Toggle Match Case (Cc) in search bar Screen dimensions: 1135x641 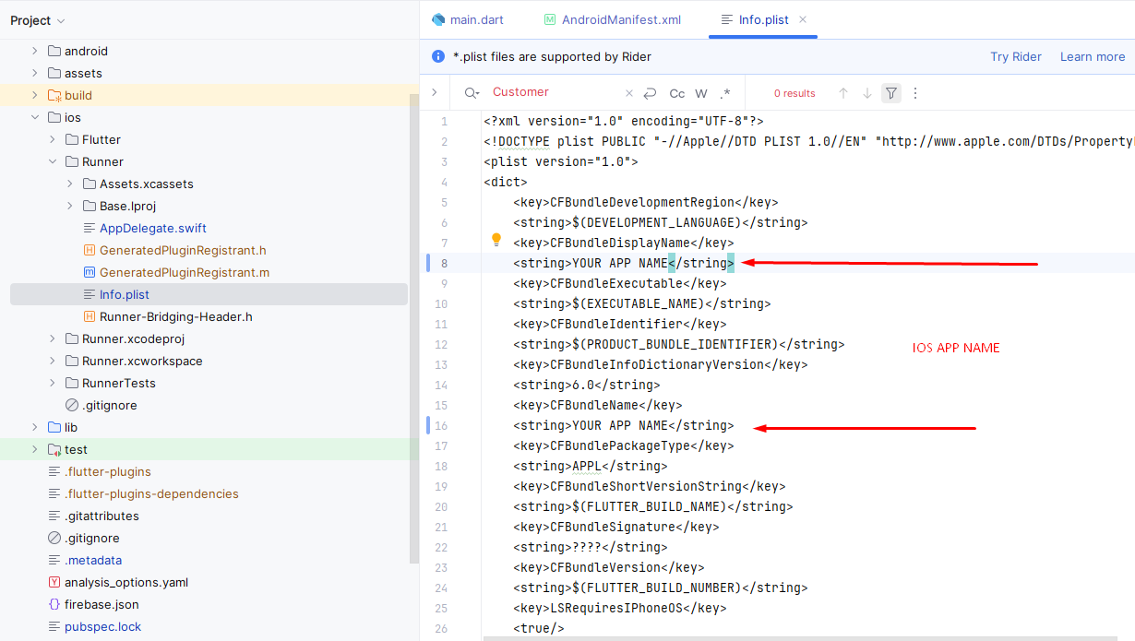point(677,93)
